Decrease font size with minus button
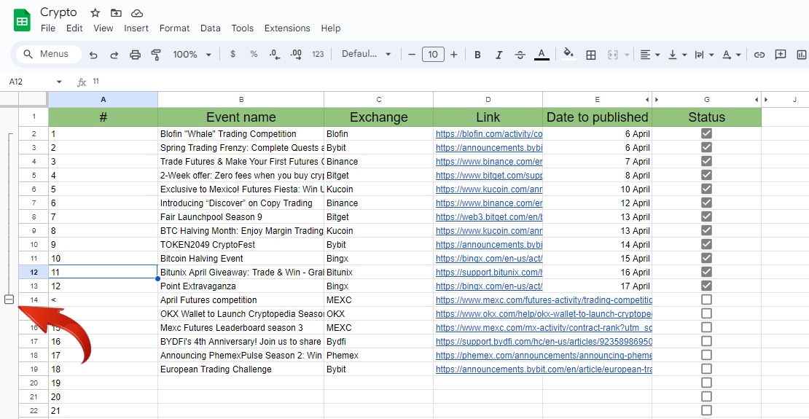The width and height of the screenshot is (809, 419). pyautogui.click(x=412, y=55)
